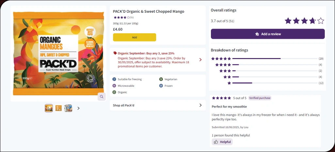
Task: Click the Vegetarian V icon
Action: pyautogui.click(x=161, y=79)
